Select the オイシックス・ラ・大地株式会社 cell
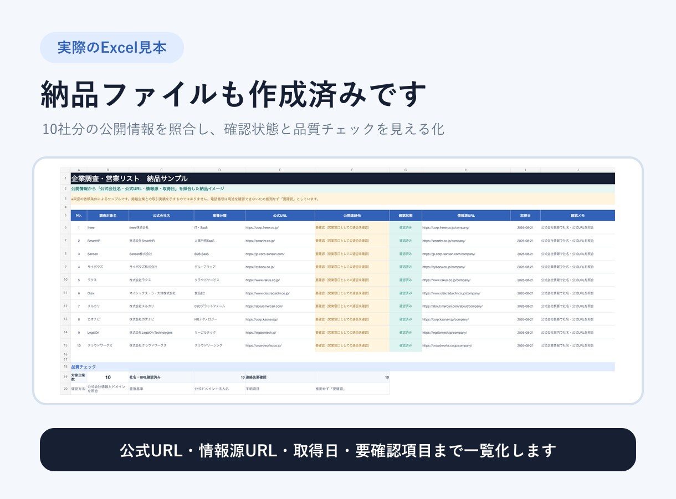This screenshot has height=499, width=676. [161, 293]
